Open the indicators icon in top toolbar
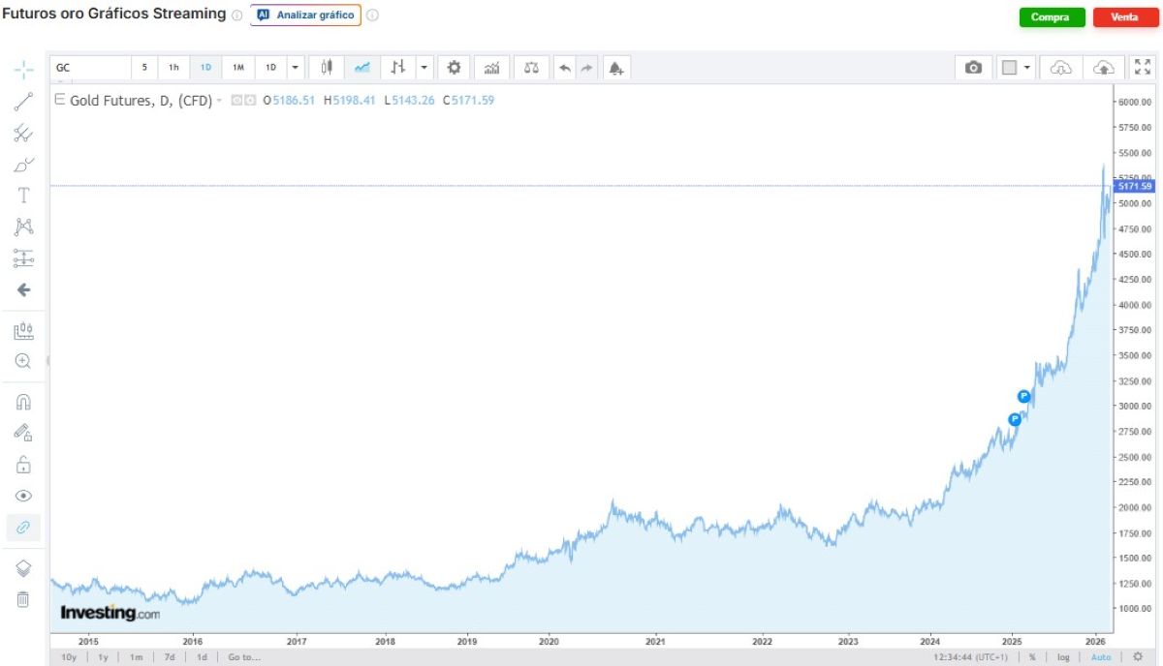 click(492, 68)
